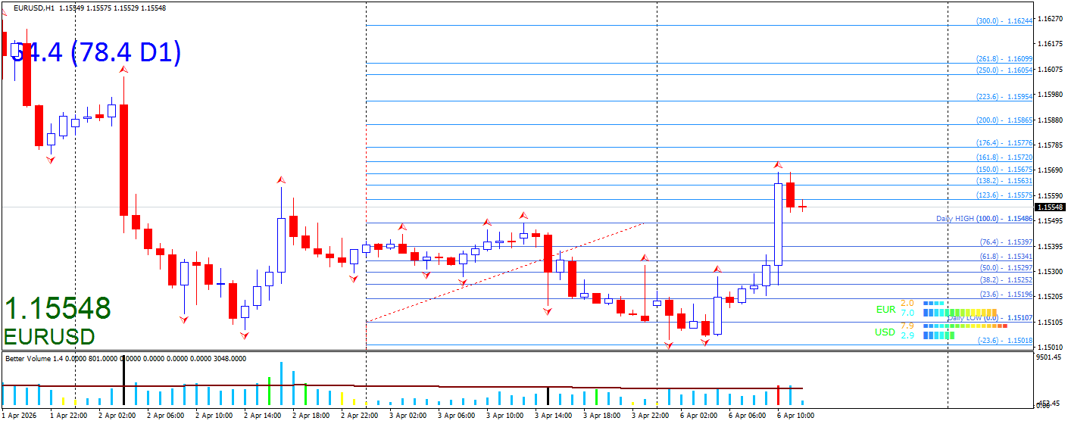The width and height of the screenshot is (1068, 424).
Task: Click the large green 1.15548 bid price label
Action: coord(58,308)
